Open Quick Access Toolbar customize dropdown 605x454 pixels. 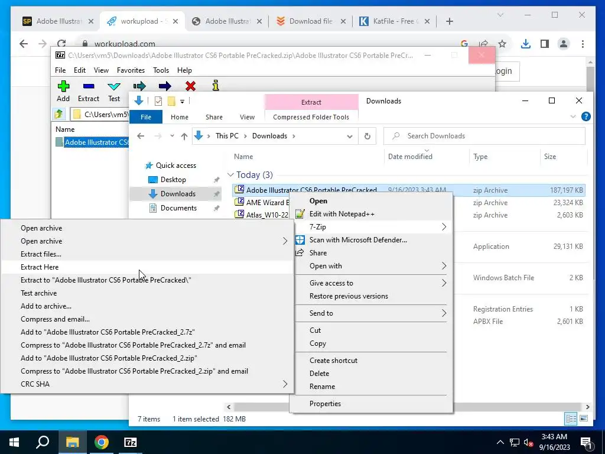pyautogui.click(x=182, y=102)
